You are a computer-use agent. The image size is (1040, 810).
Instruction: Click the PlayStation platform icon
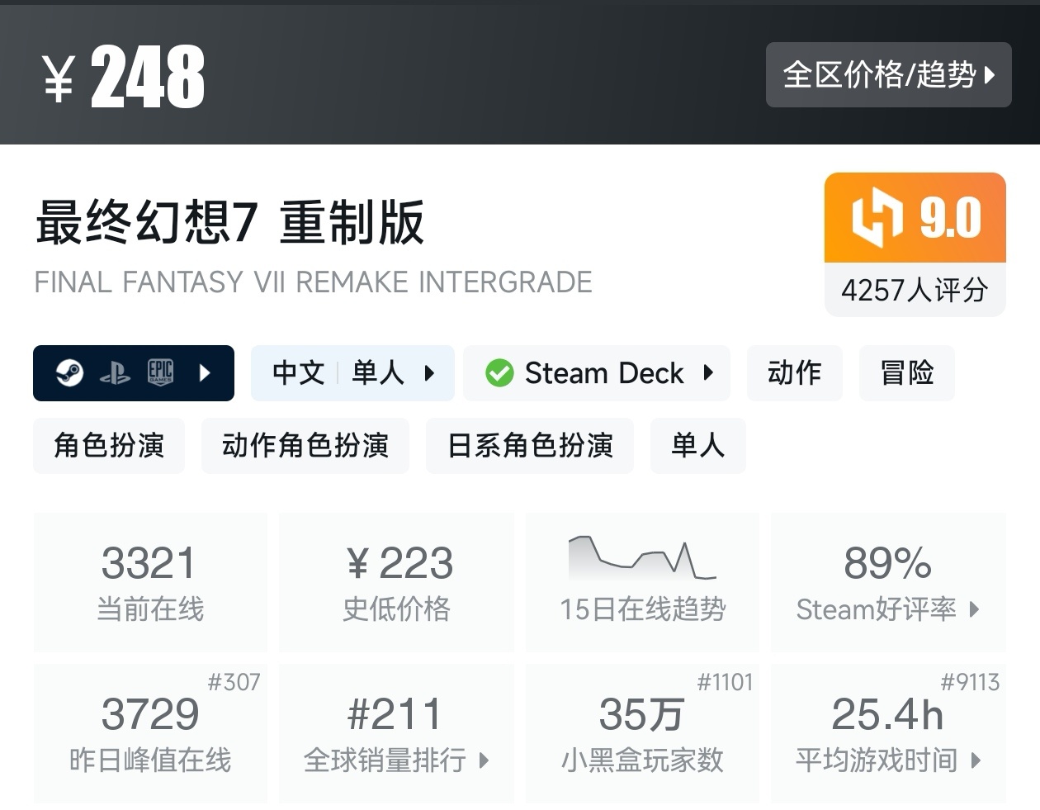(115, 373)
